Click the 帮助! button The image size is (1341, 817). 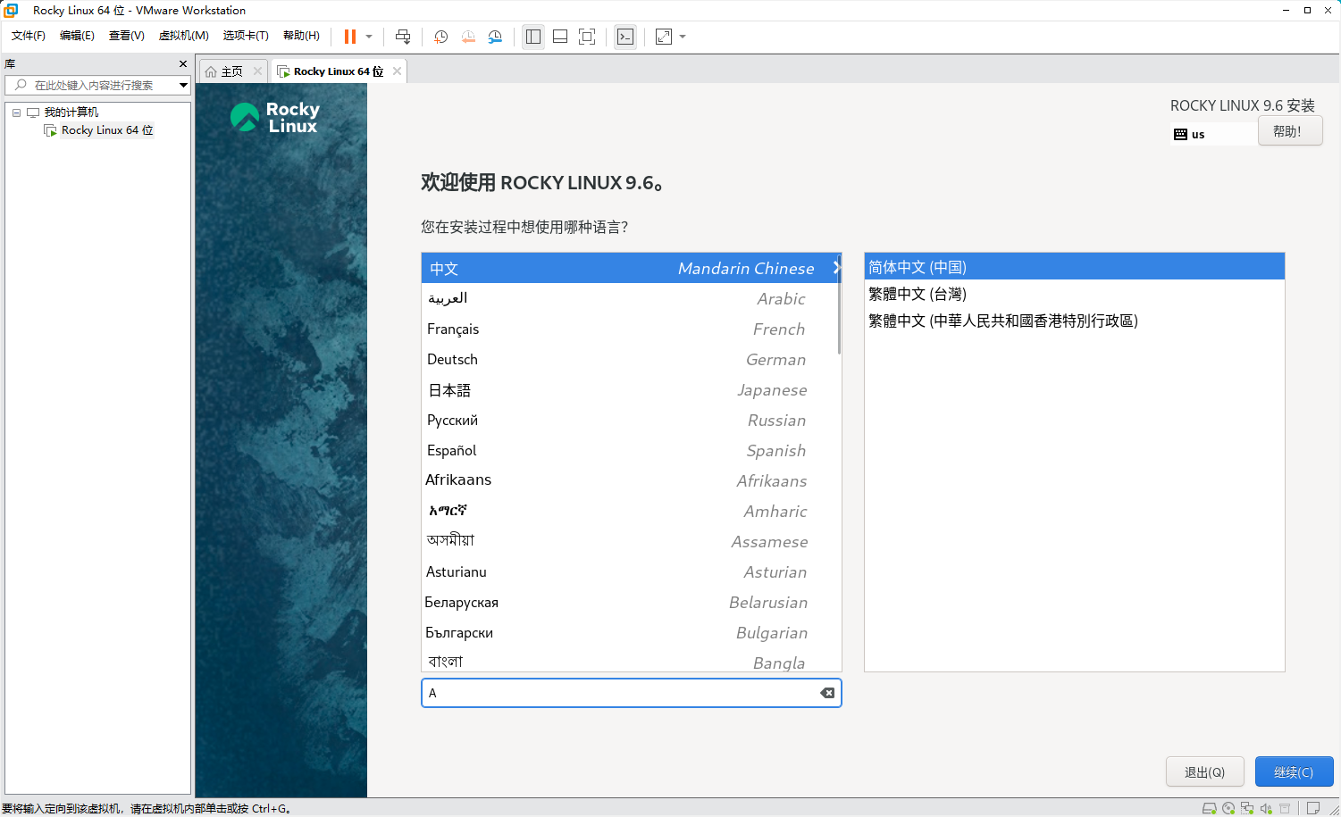click(x=1290, y=130)
